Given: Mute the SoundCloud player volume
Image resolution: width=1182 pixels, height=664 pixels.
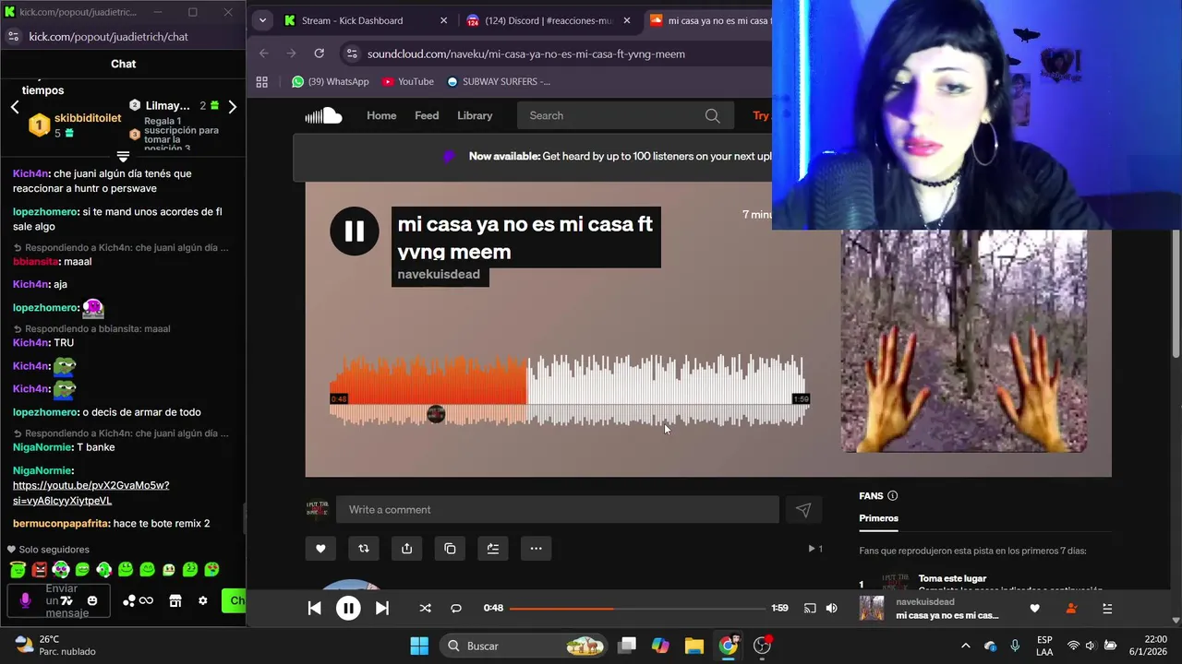Looking at the screenshot, I should coord(831,608).
